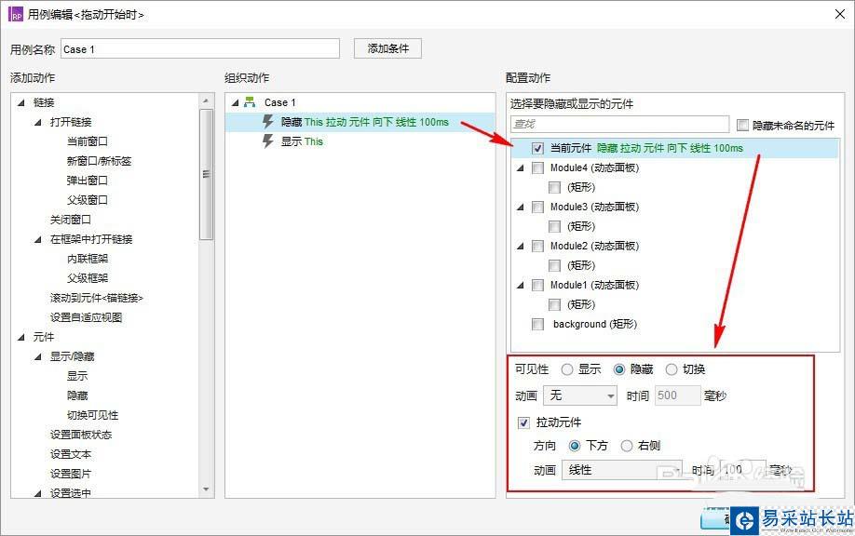Select the 弹出窗口 action
The image size is (855, 536).
(x=88, y=181)
